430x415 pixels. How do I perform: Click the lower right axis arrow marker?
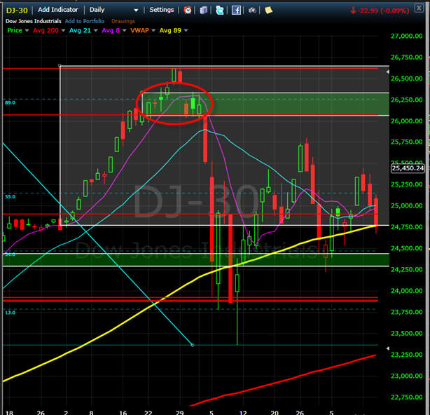387,348
